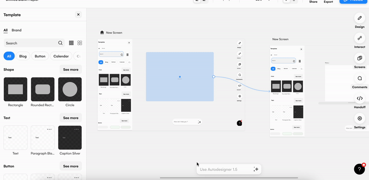Viewport: 369px width, 180px height.
Task: Open the Settings gear icon
Action: 360,118
